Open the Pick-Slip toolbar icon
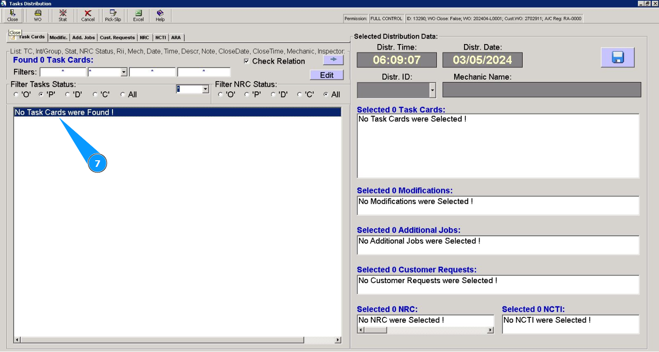The width and height of the screenshot is (659, 352). [x=113, y=15]
